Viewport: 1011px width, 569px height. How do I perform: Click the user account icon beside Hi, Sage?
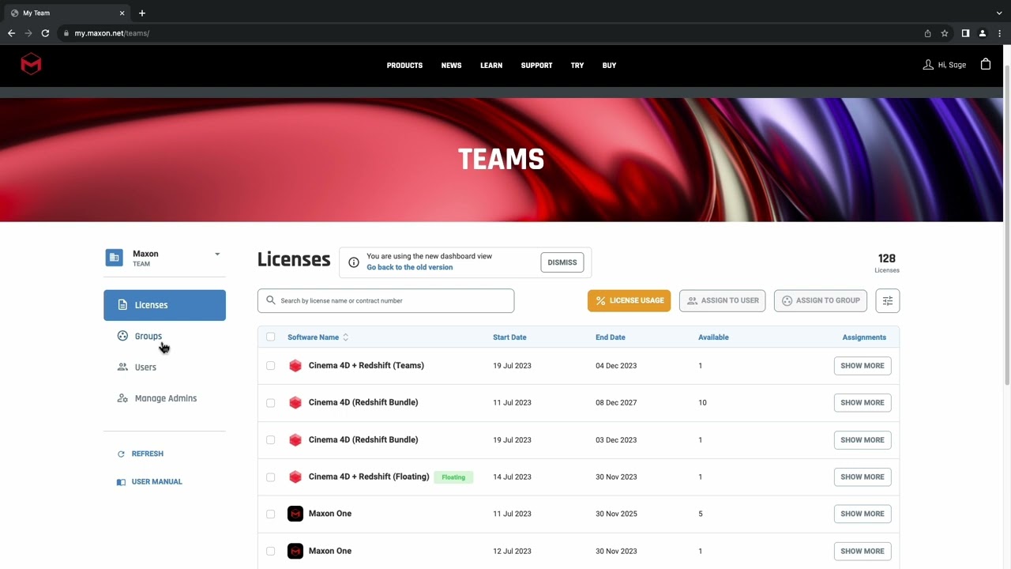click(928, 65)
